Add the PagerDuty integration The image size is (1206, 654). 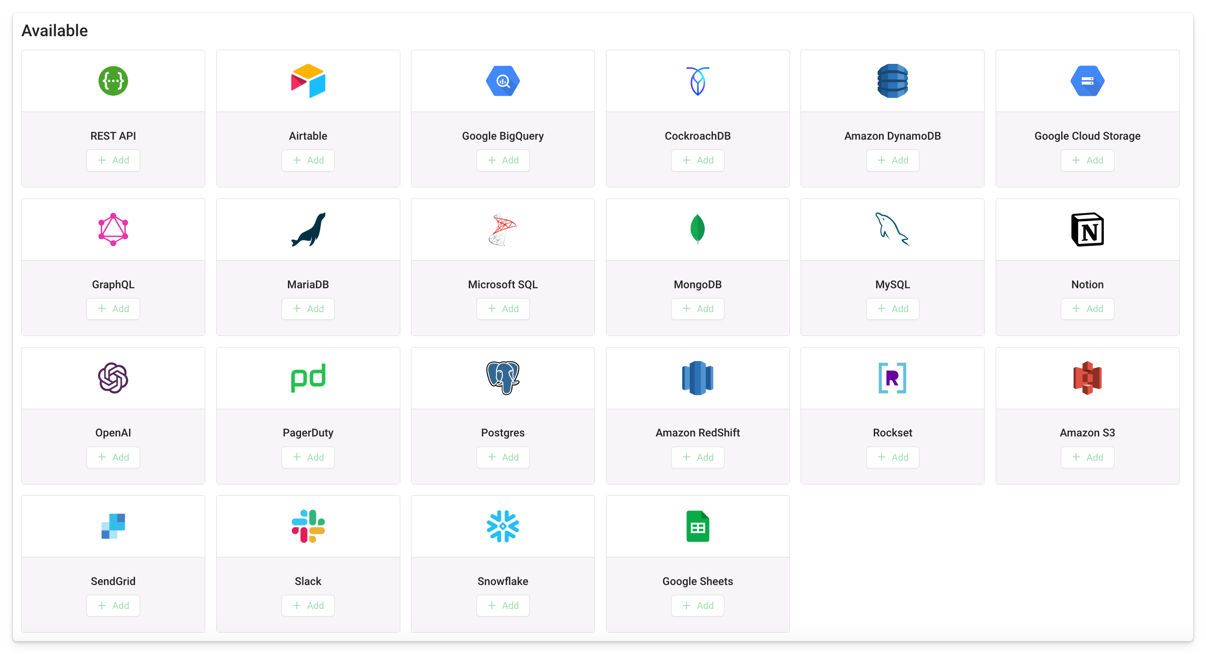[x=308, y=457]
